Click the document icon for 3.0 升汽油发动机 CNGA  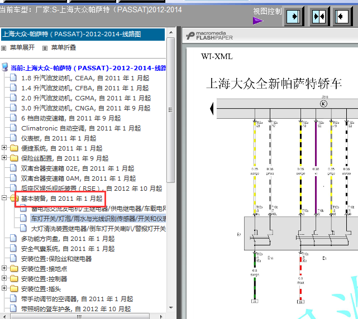click(13, 108)
